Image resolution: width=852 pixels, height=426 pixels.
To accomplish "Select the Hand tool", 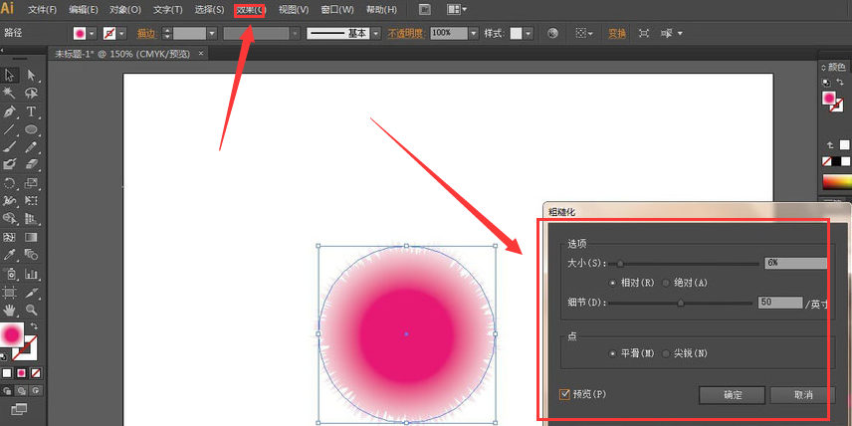I will [9, 310].
